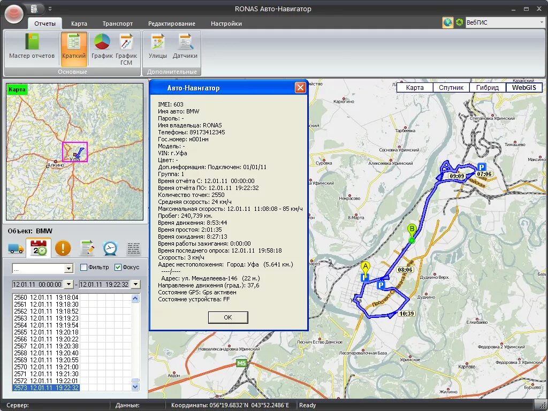Click the red round application orb button
Screen dimensions: 548x411
(14, 14)
